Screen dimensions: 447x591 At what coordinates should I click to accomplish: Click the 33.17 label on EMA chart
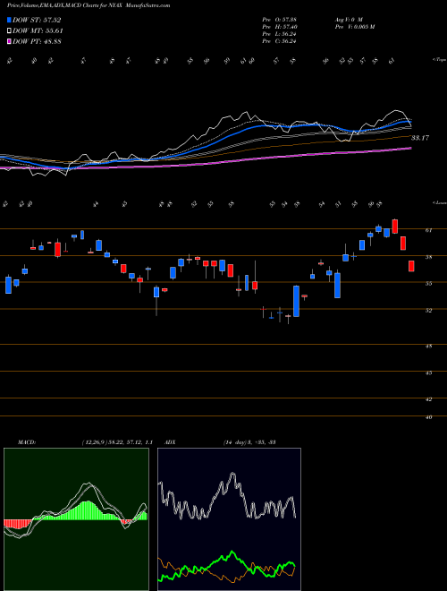click(x=420, y=138)
